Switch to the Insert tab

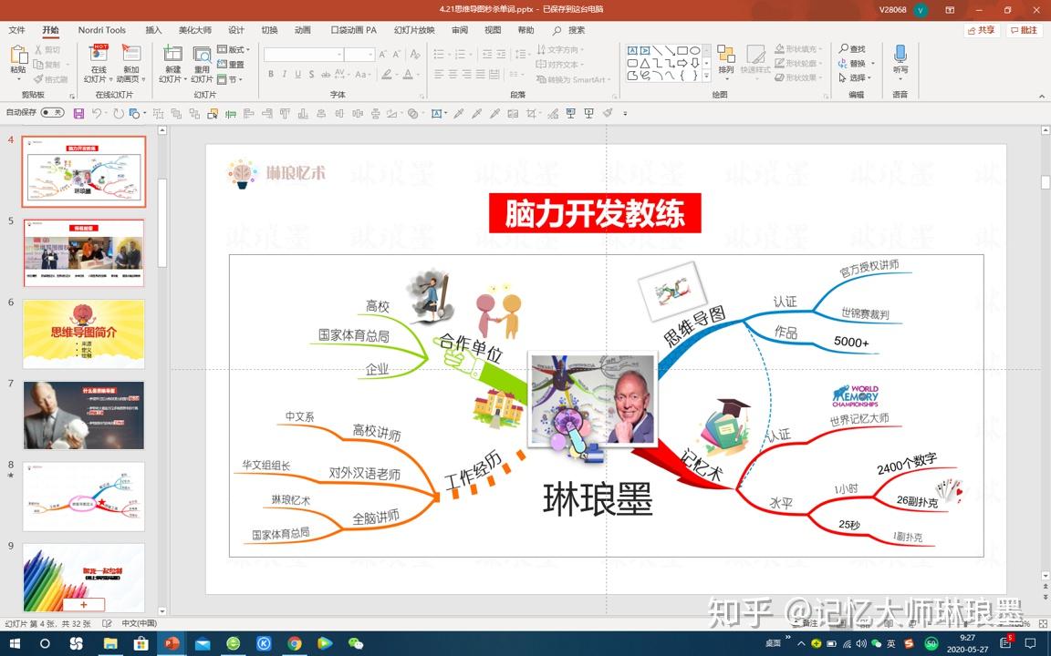[153, 30]
